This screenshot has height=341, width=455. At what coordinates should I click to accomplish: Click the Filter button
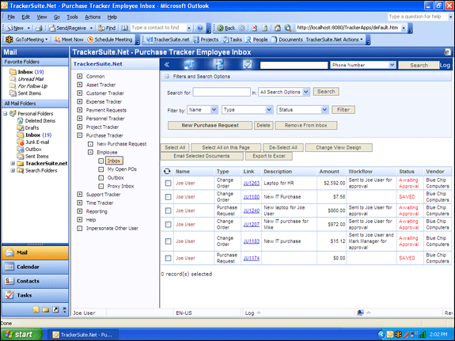pos(343,110)
